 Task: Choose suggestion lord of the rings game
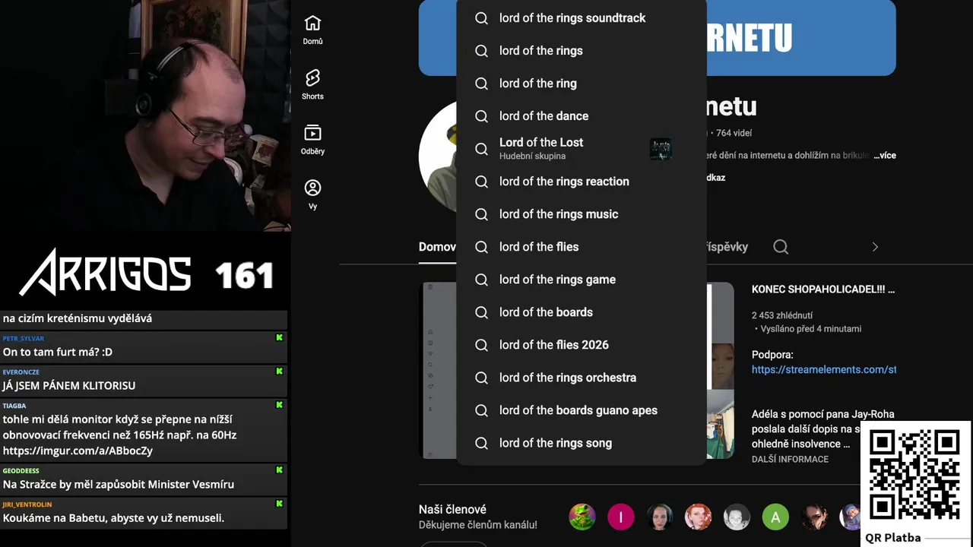tap(582, 280)
